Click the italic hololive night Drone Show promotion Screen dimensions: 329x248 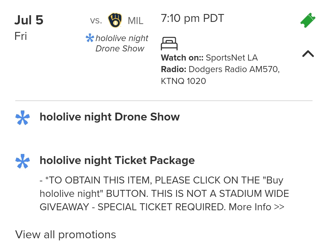pyautogui.click(x=122, y=43)
